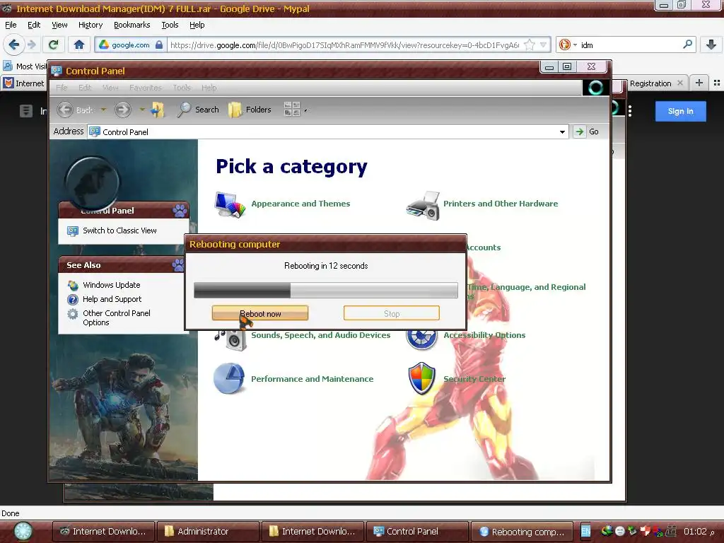
Task: Open the Back history dropdown arrow
Action: (103, 110)
